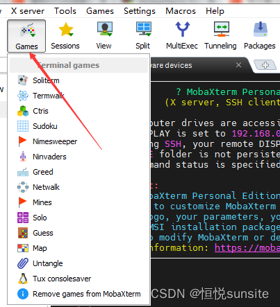
Task: Add a new terminal tab with plus
Action: click(265, 65)
